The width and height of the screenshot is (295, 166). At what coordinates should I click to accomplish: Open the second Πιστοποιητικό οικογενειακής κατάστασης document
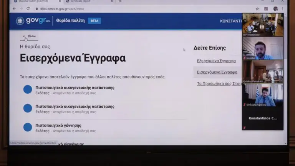point(75,106)
